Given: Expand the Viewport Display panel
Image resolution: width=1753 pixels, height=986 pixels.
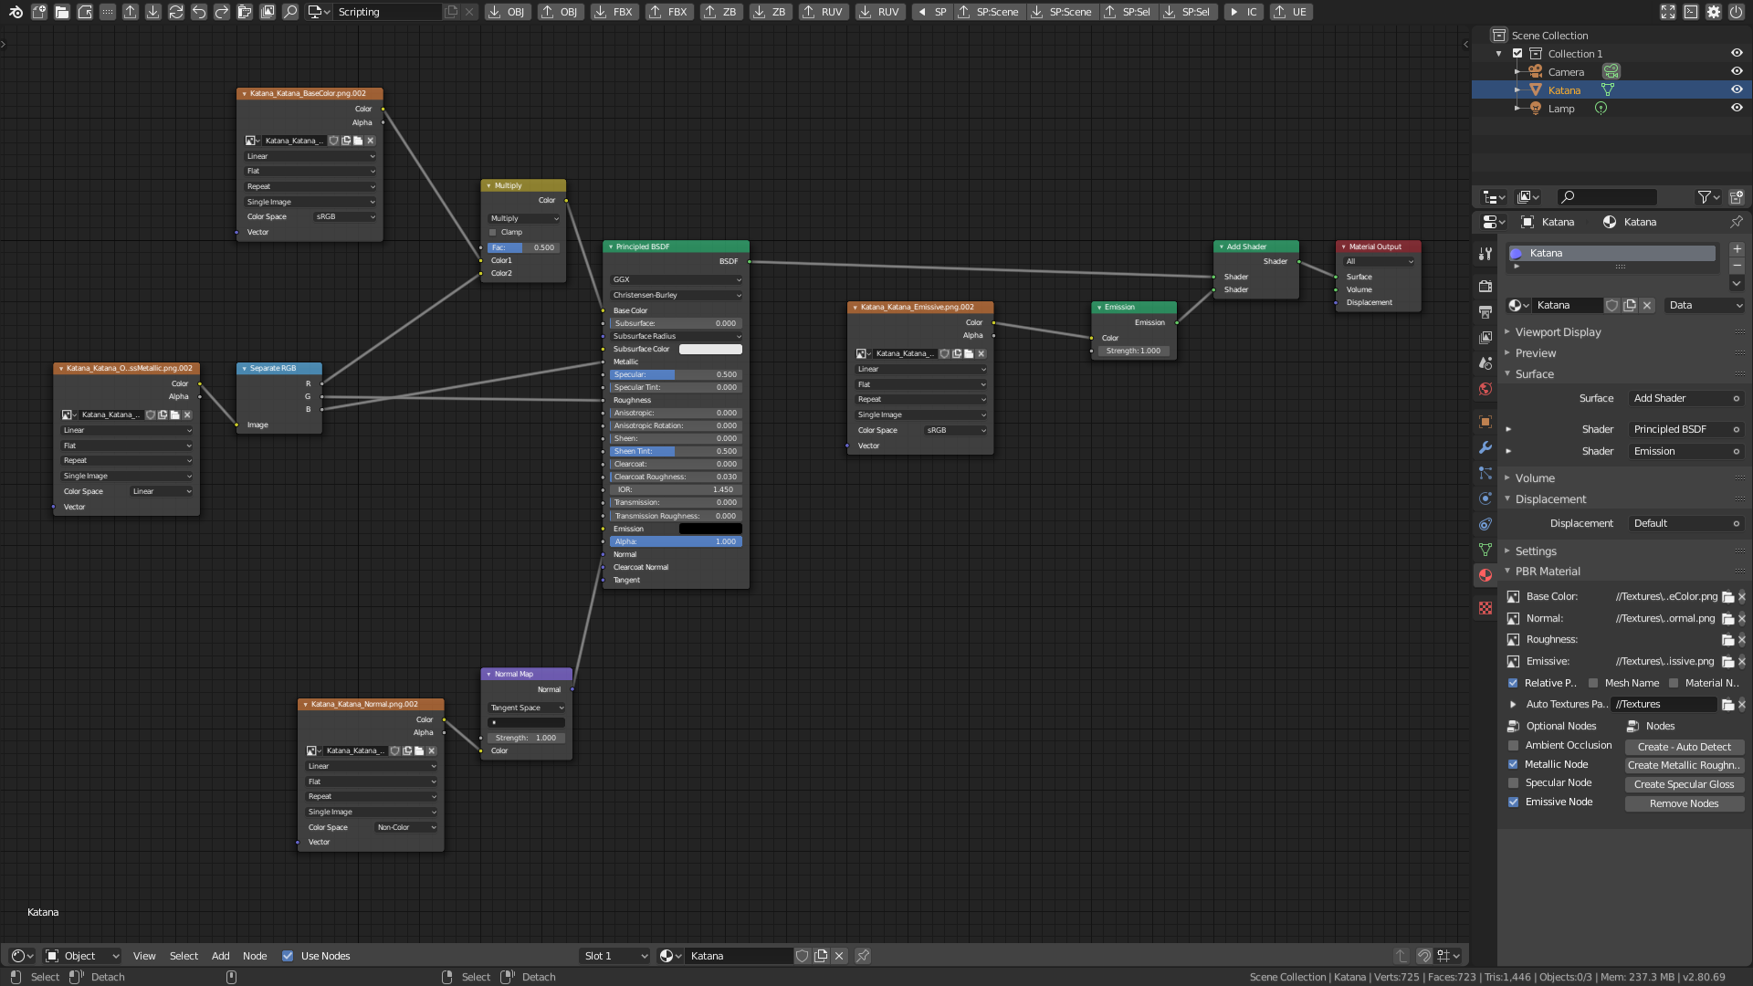Looking at the screenshot, I should tap(1558, 332).
